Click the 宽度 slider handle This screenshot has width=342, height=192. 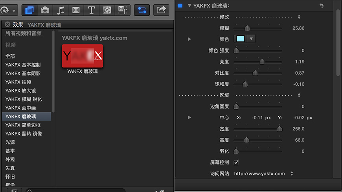coord(279,129)
